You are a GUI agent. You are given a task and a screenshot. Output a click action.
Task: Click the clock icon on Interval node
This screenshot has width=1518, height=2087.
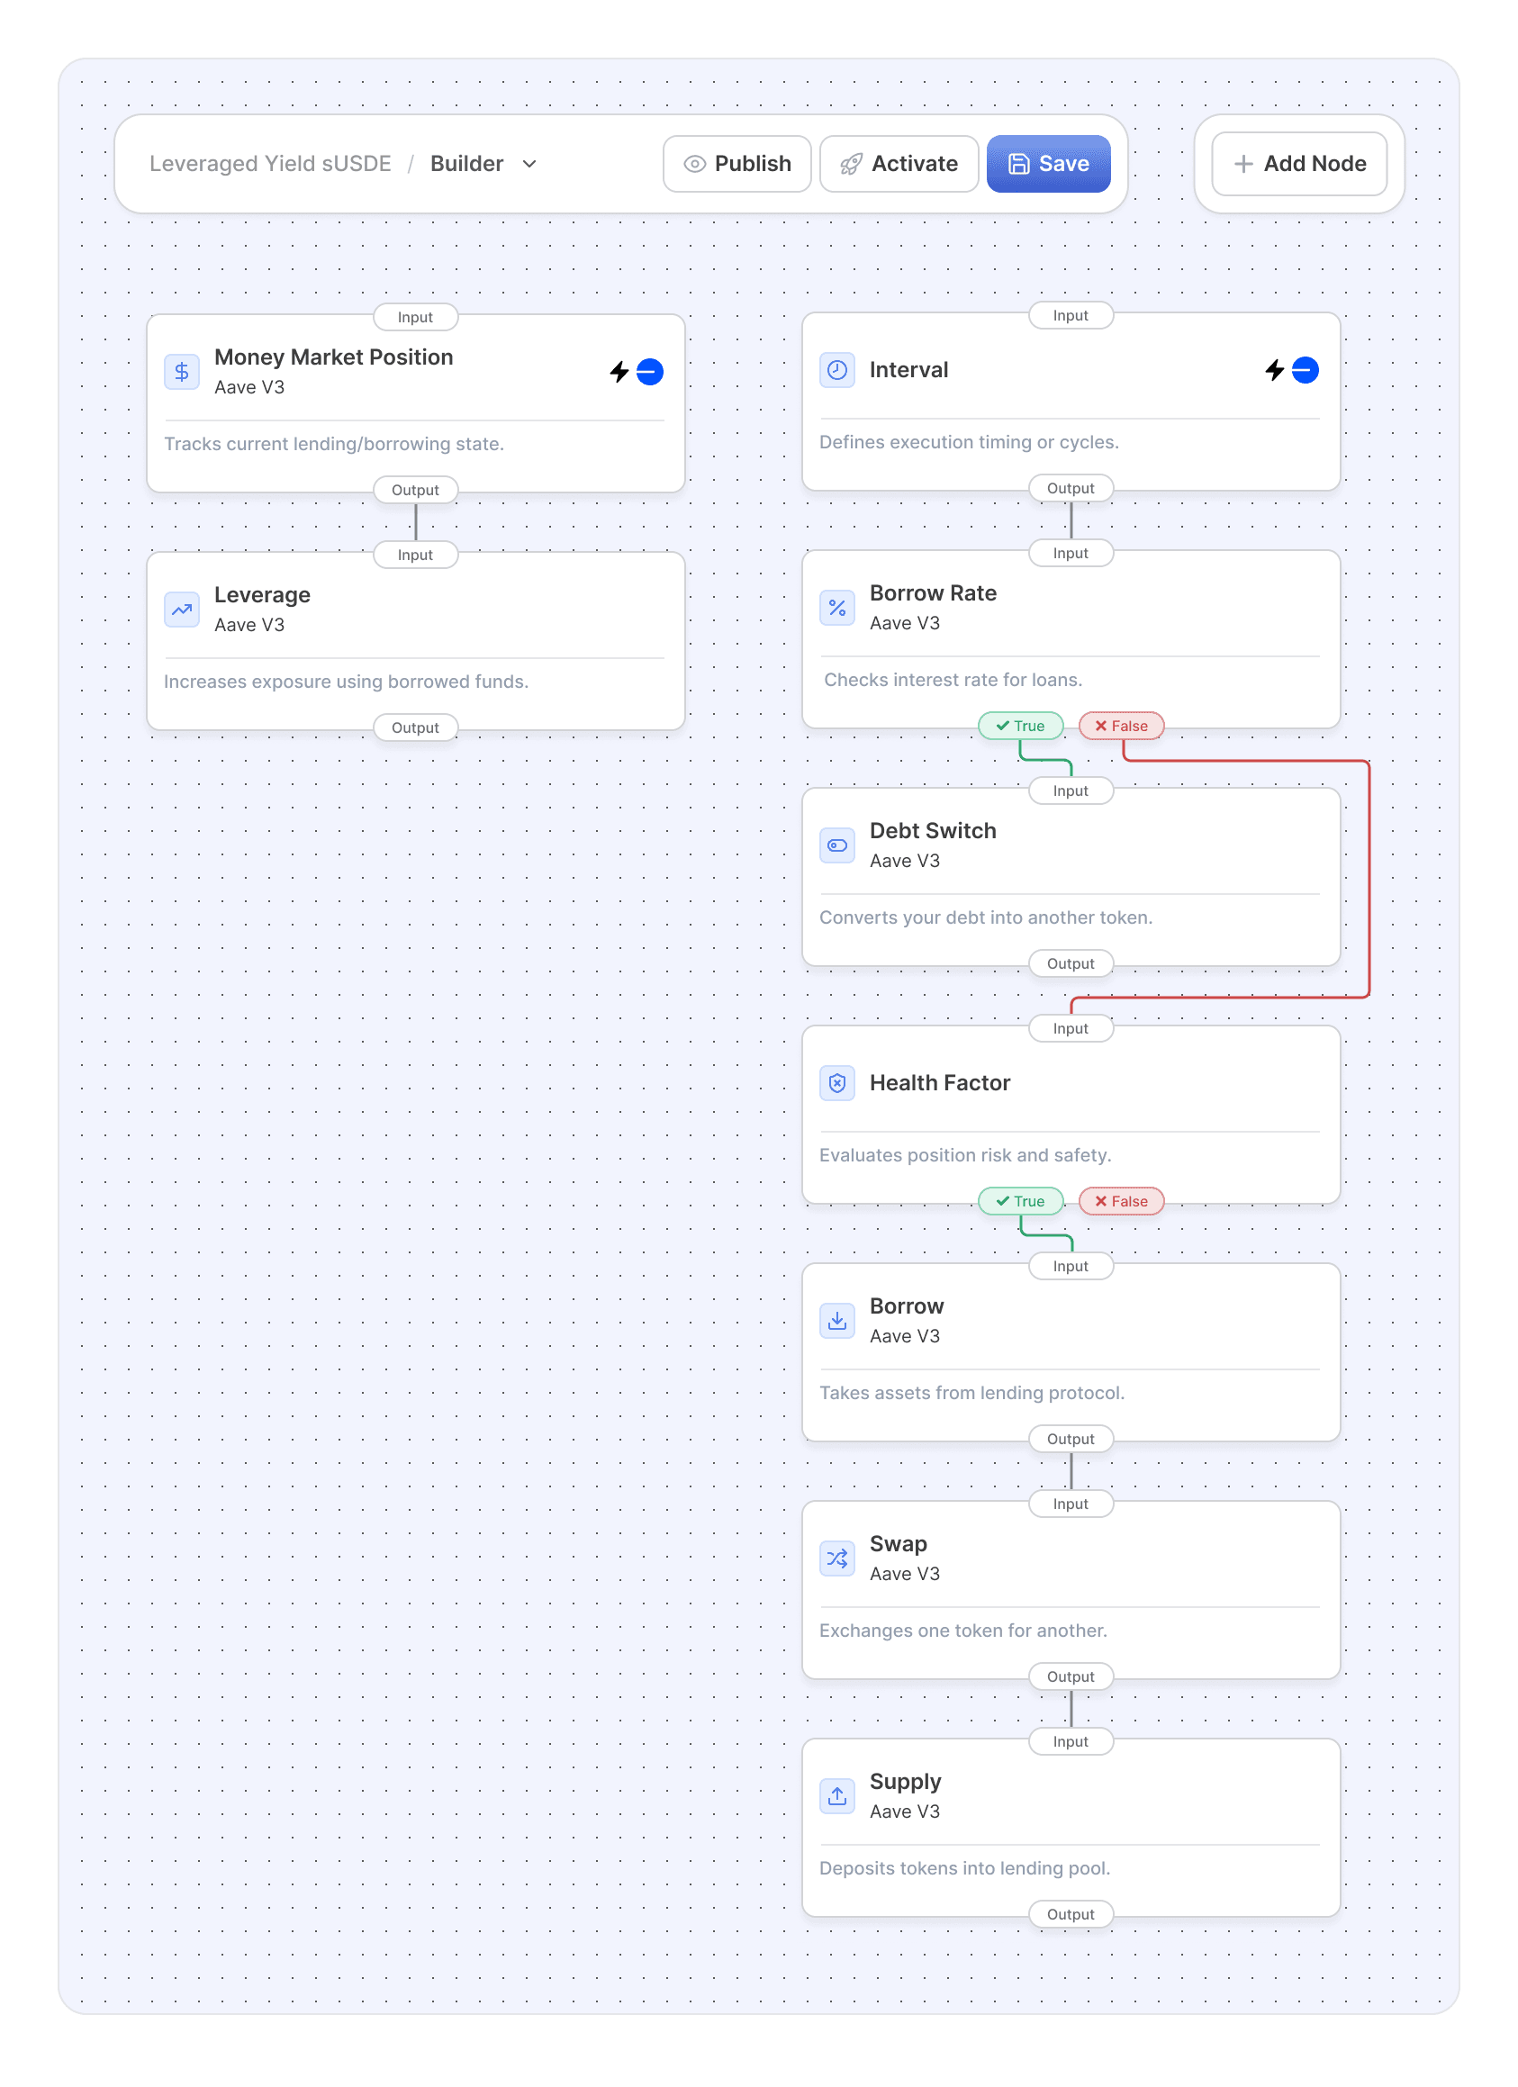click(x=837, y=370)
